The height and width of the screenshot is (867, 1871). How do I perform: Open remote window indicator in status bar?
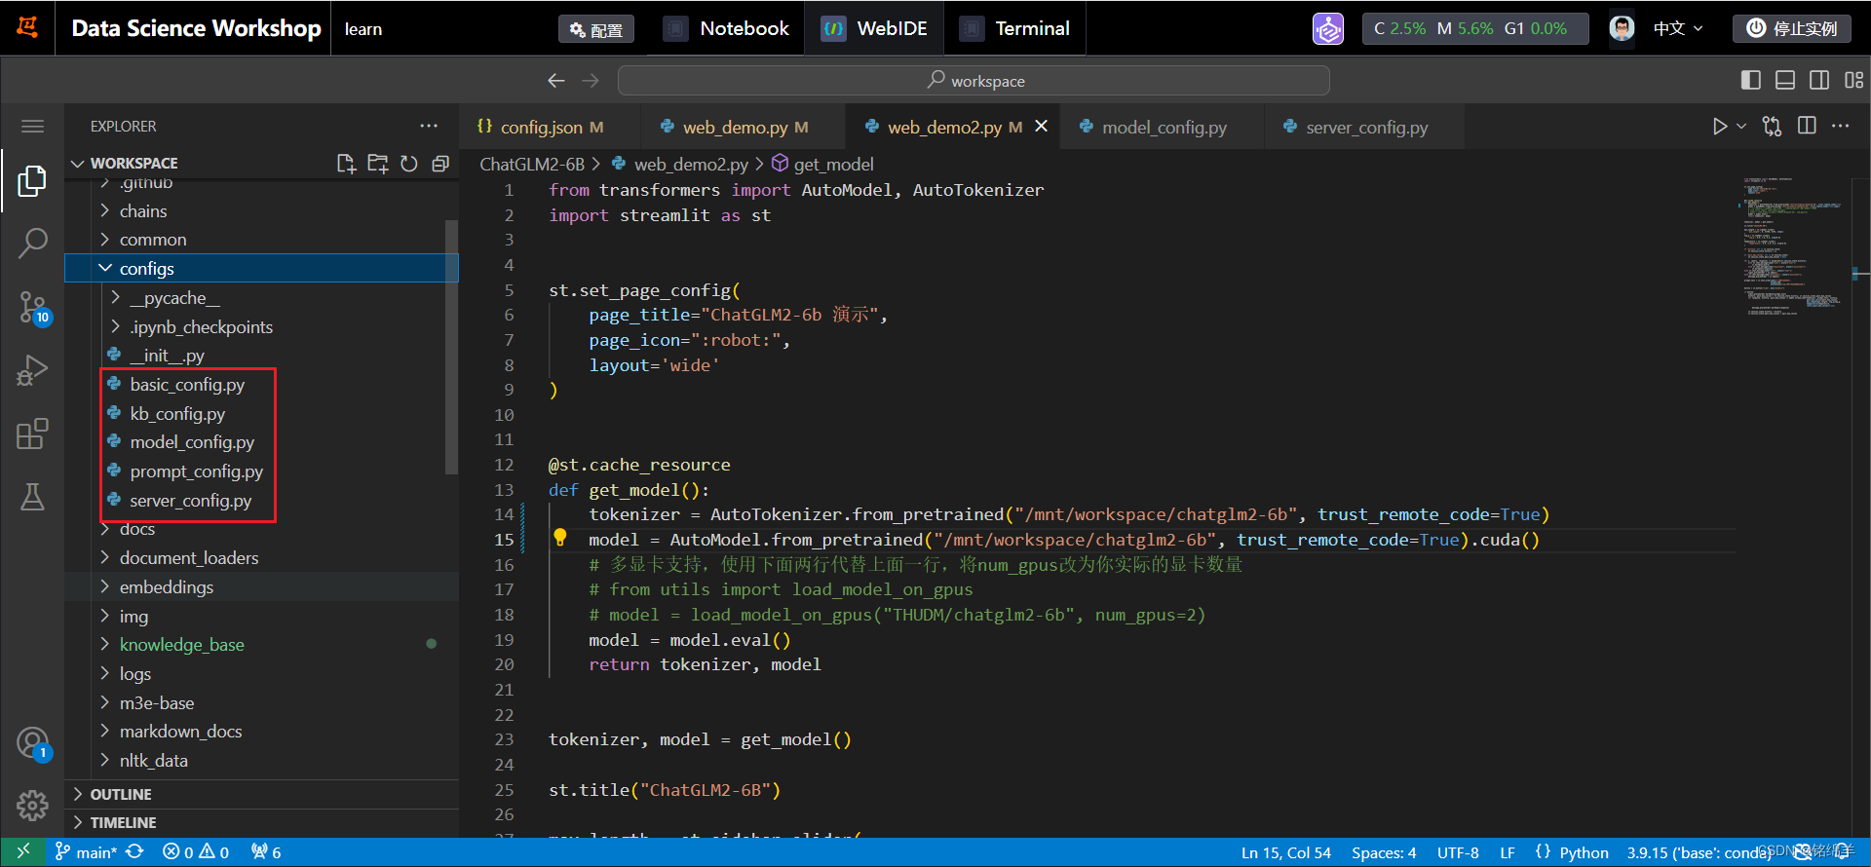pyautogui.click(x=23, y=852)
